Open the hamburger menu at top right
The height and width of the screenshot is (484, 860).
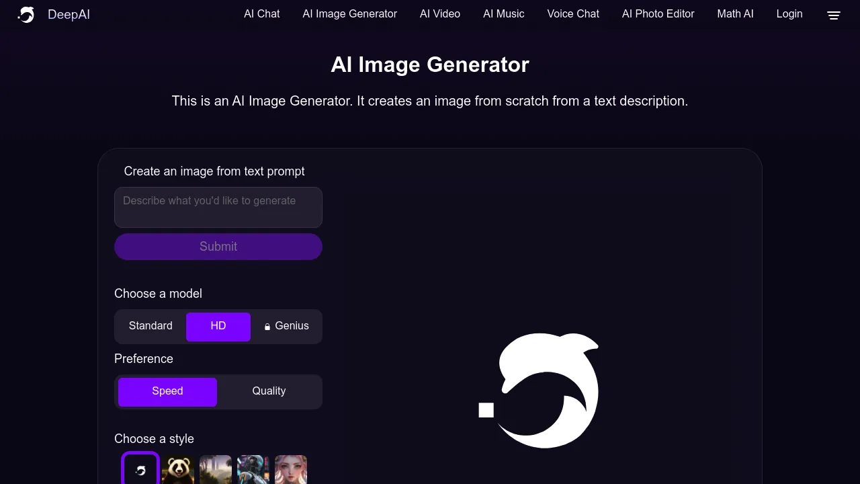coord(833,15)
